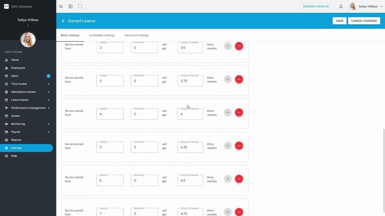Add a row after the 3-year service period
385x216 pixels.
[228, 79]
